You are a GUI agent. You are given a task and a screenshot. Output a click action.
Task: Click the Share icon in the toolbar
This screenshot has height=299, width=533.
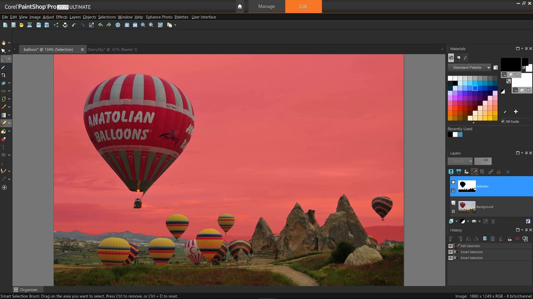pos(56,25)
